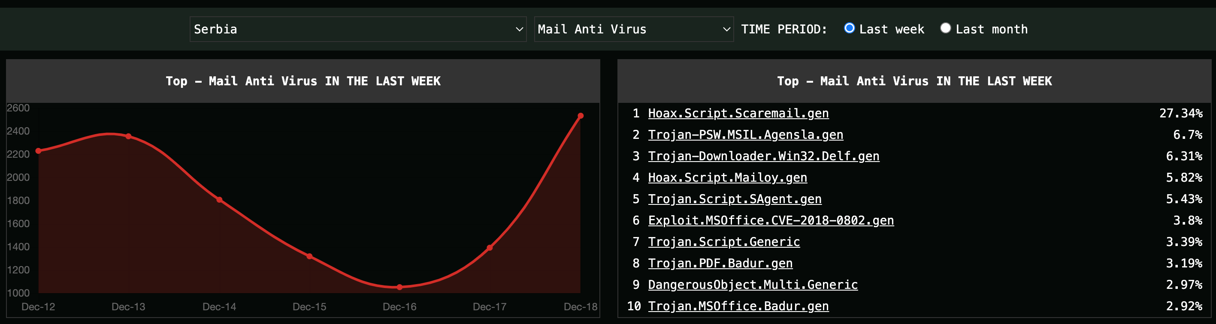Open the Mail Anti Virus dropdown
The width and height of the screenshot is (1216, 324).
click(633, 29)
